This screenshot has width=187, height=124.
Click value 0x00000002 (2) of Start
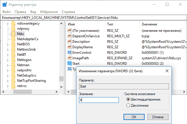pos(153,64)
